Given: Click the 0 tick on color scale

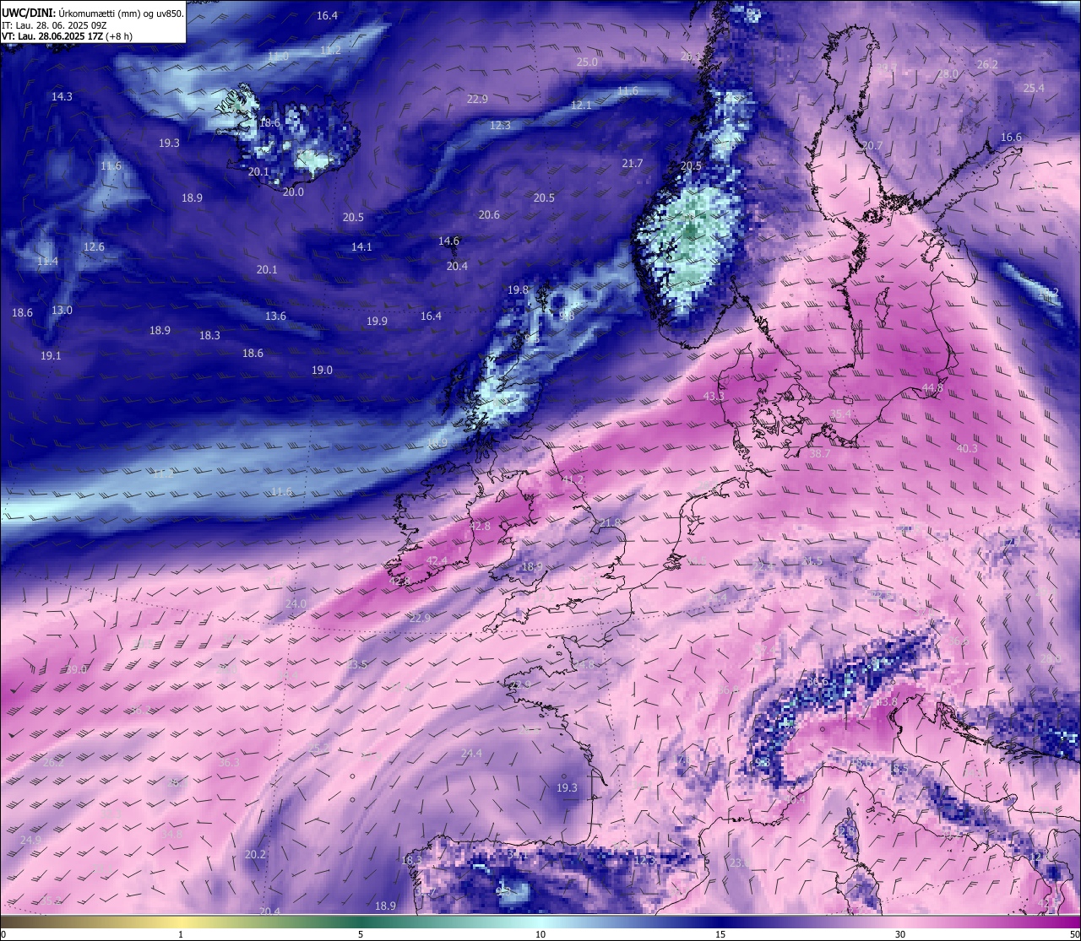Looking at the screenshot, I should (x=3, y=934).
